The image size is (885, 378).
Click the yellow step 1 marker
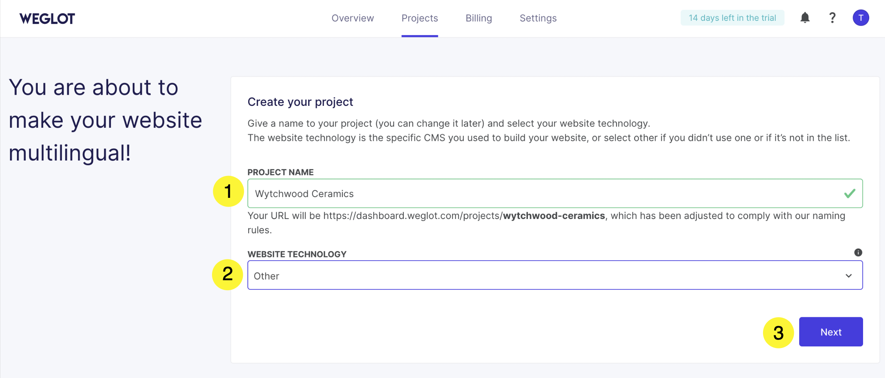228,191
